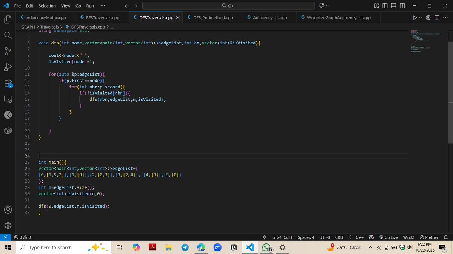Viewport: 453px width, 254px height.
Task: Open the Search sidebar icon
Action: click(x=8, y=35)
